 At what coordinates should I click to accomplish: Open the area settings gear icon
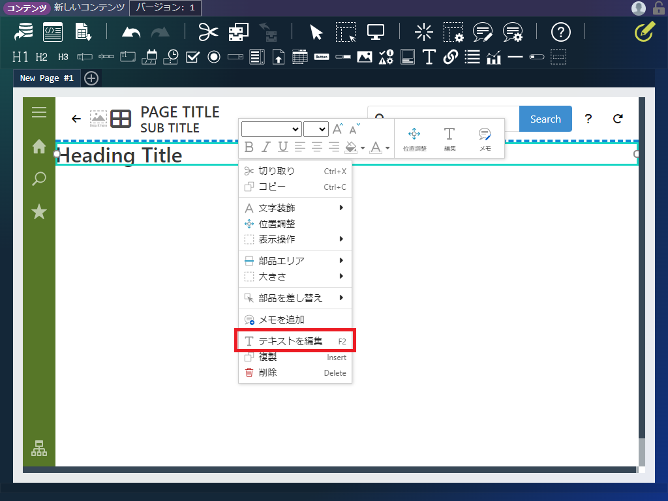coord(453,32)
